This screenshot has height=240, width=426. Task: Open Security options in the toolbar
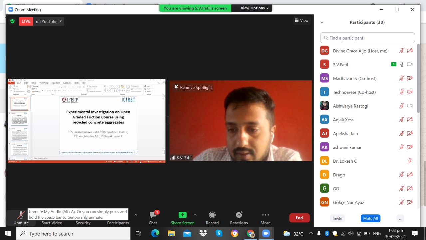[83, 223]
